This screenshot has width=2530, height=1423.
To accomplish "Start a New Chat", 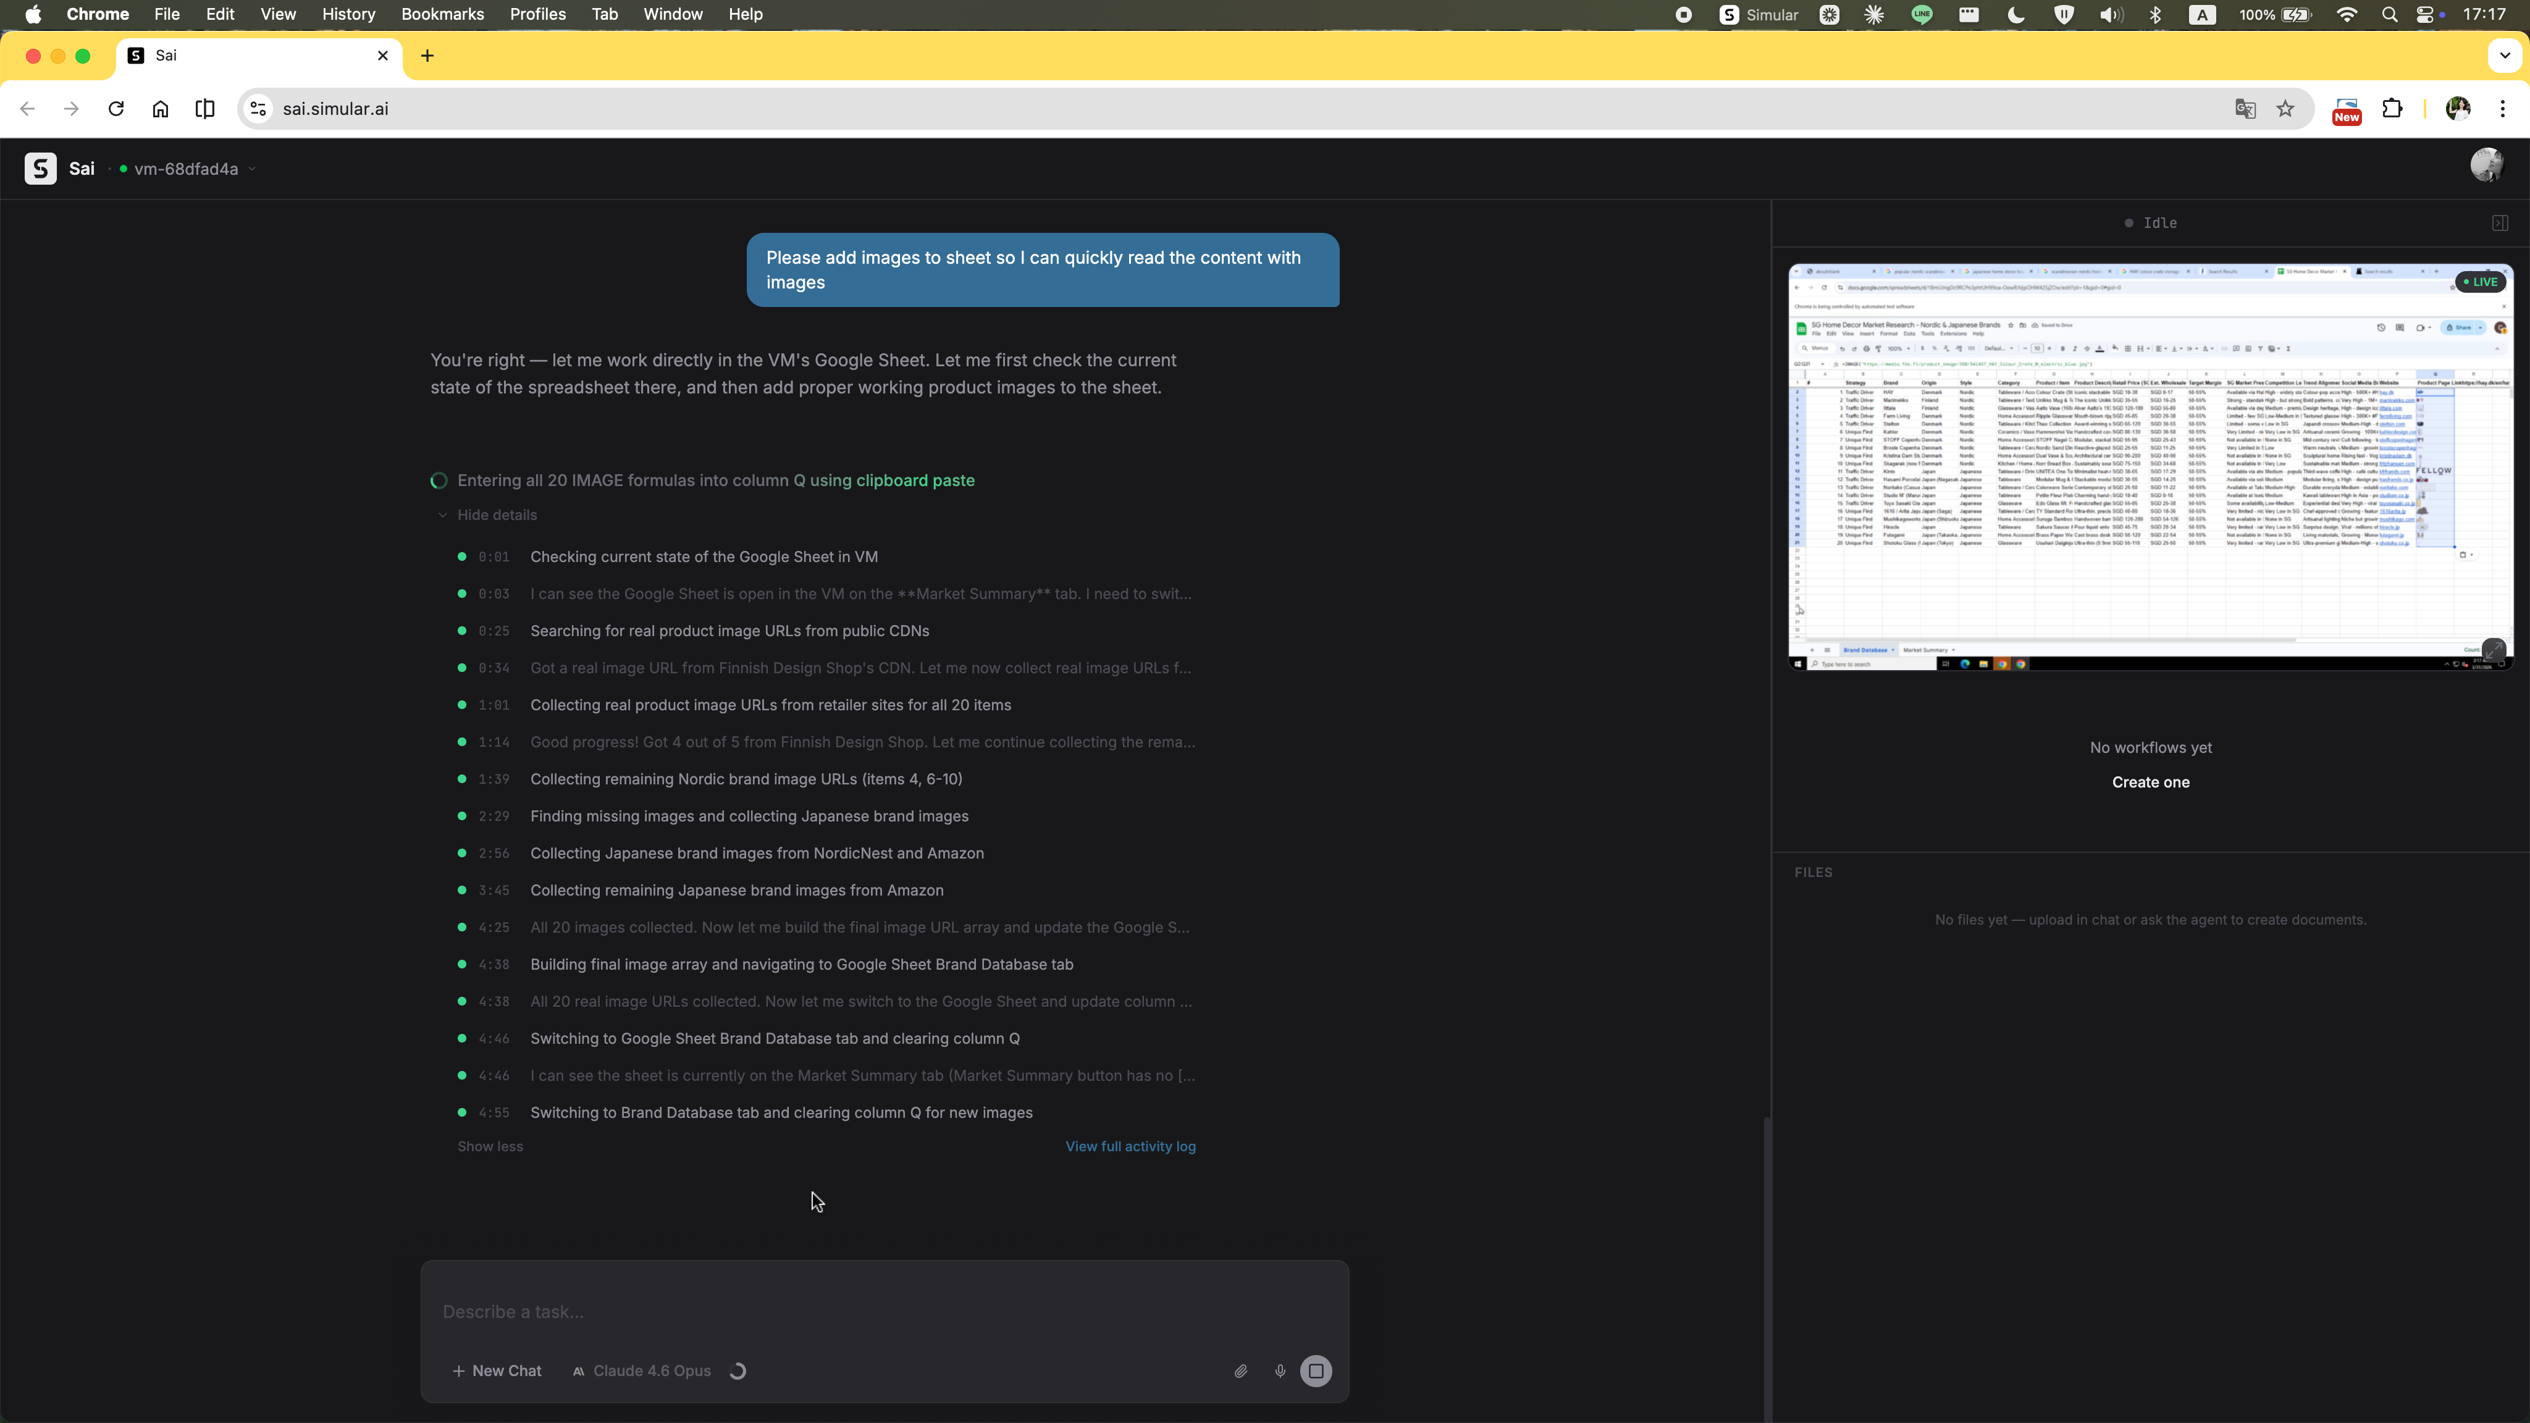I will coord(497,1371).
